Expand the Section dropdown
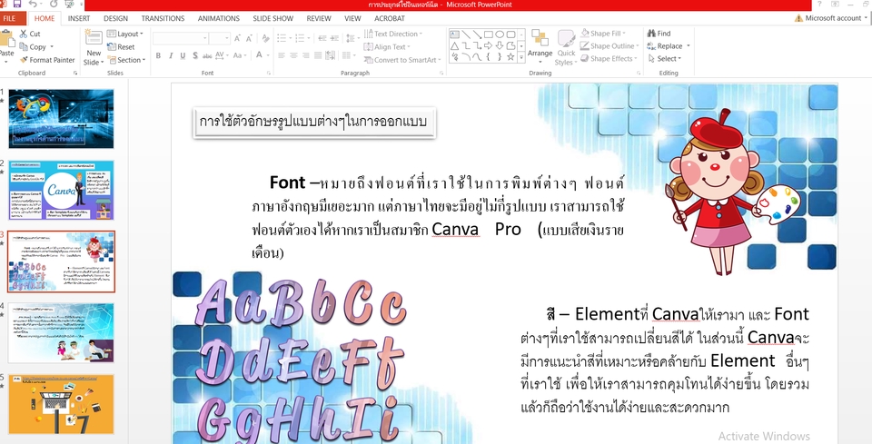This screenshot has width=872, height=444. click(125, 60)
